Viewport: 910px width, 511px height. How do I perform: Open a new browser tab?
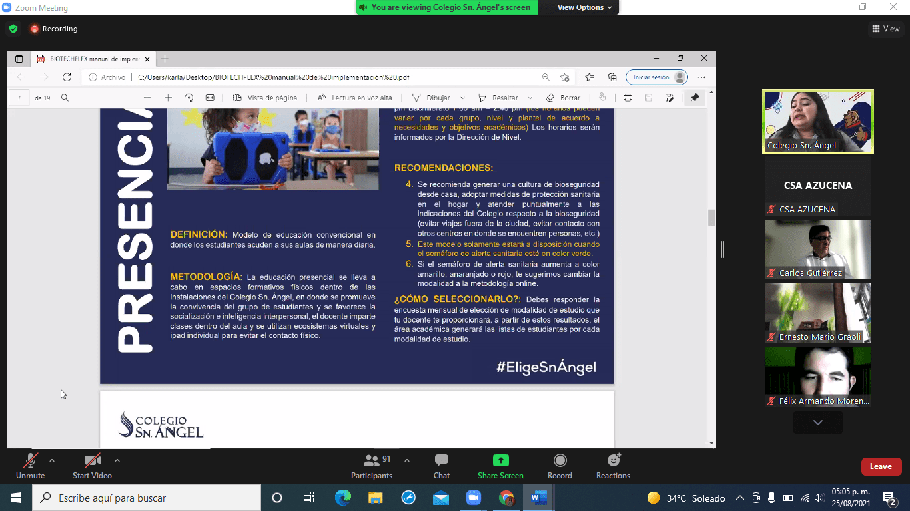click(x=165, y=59)
